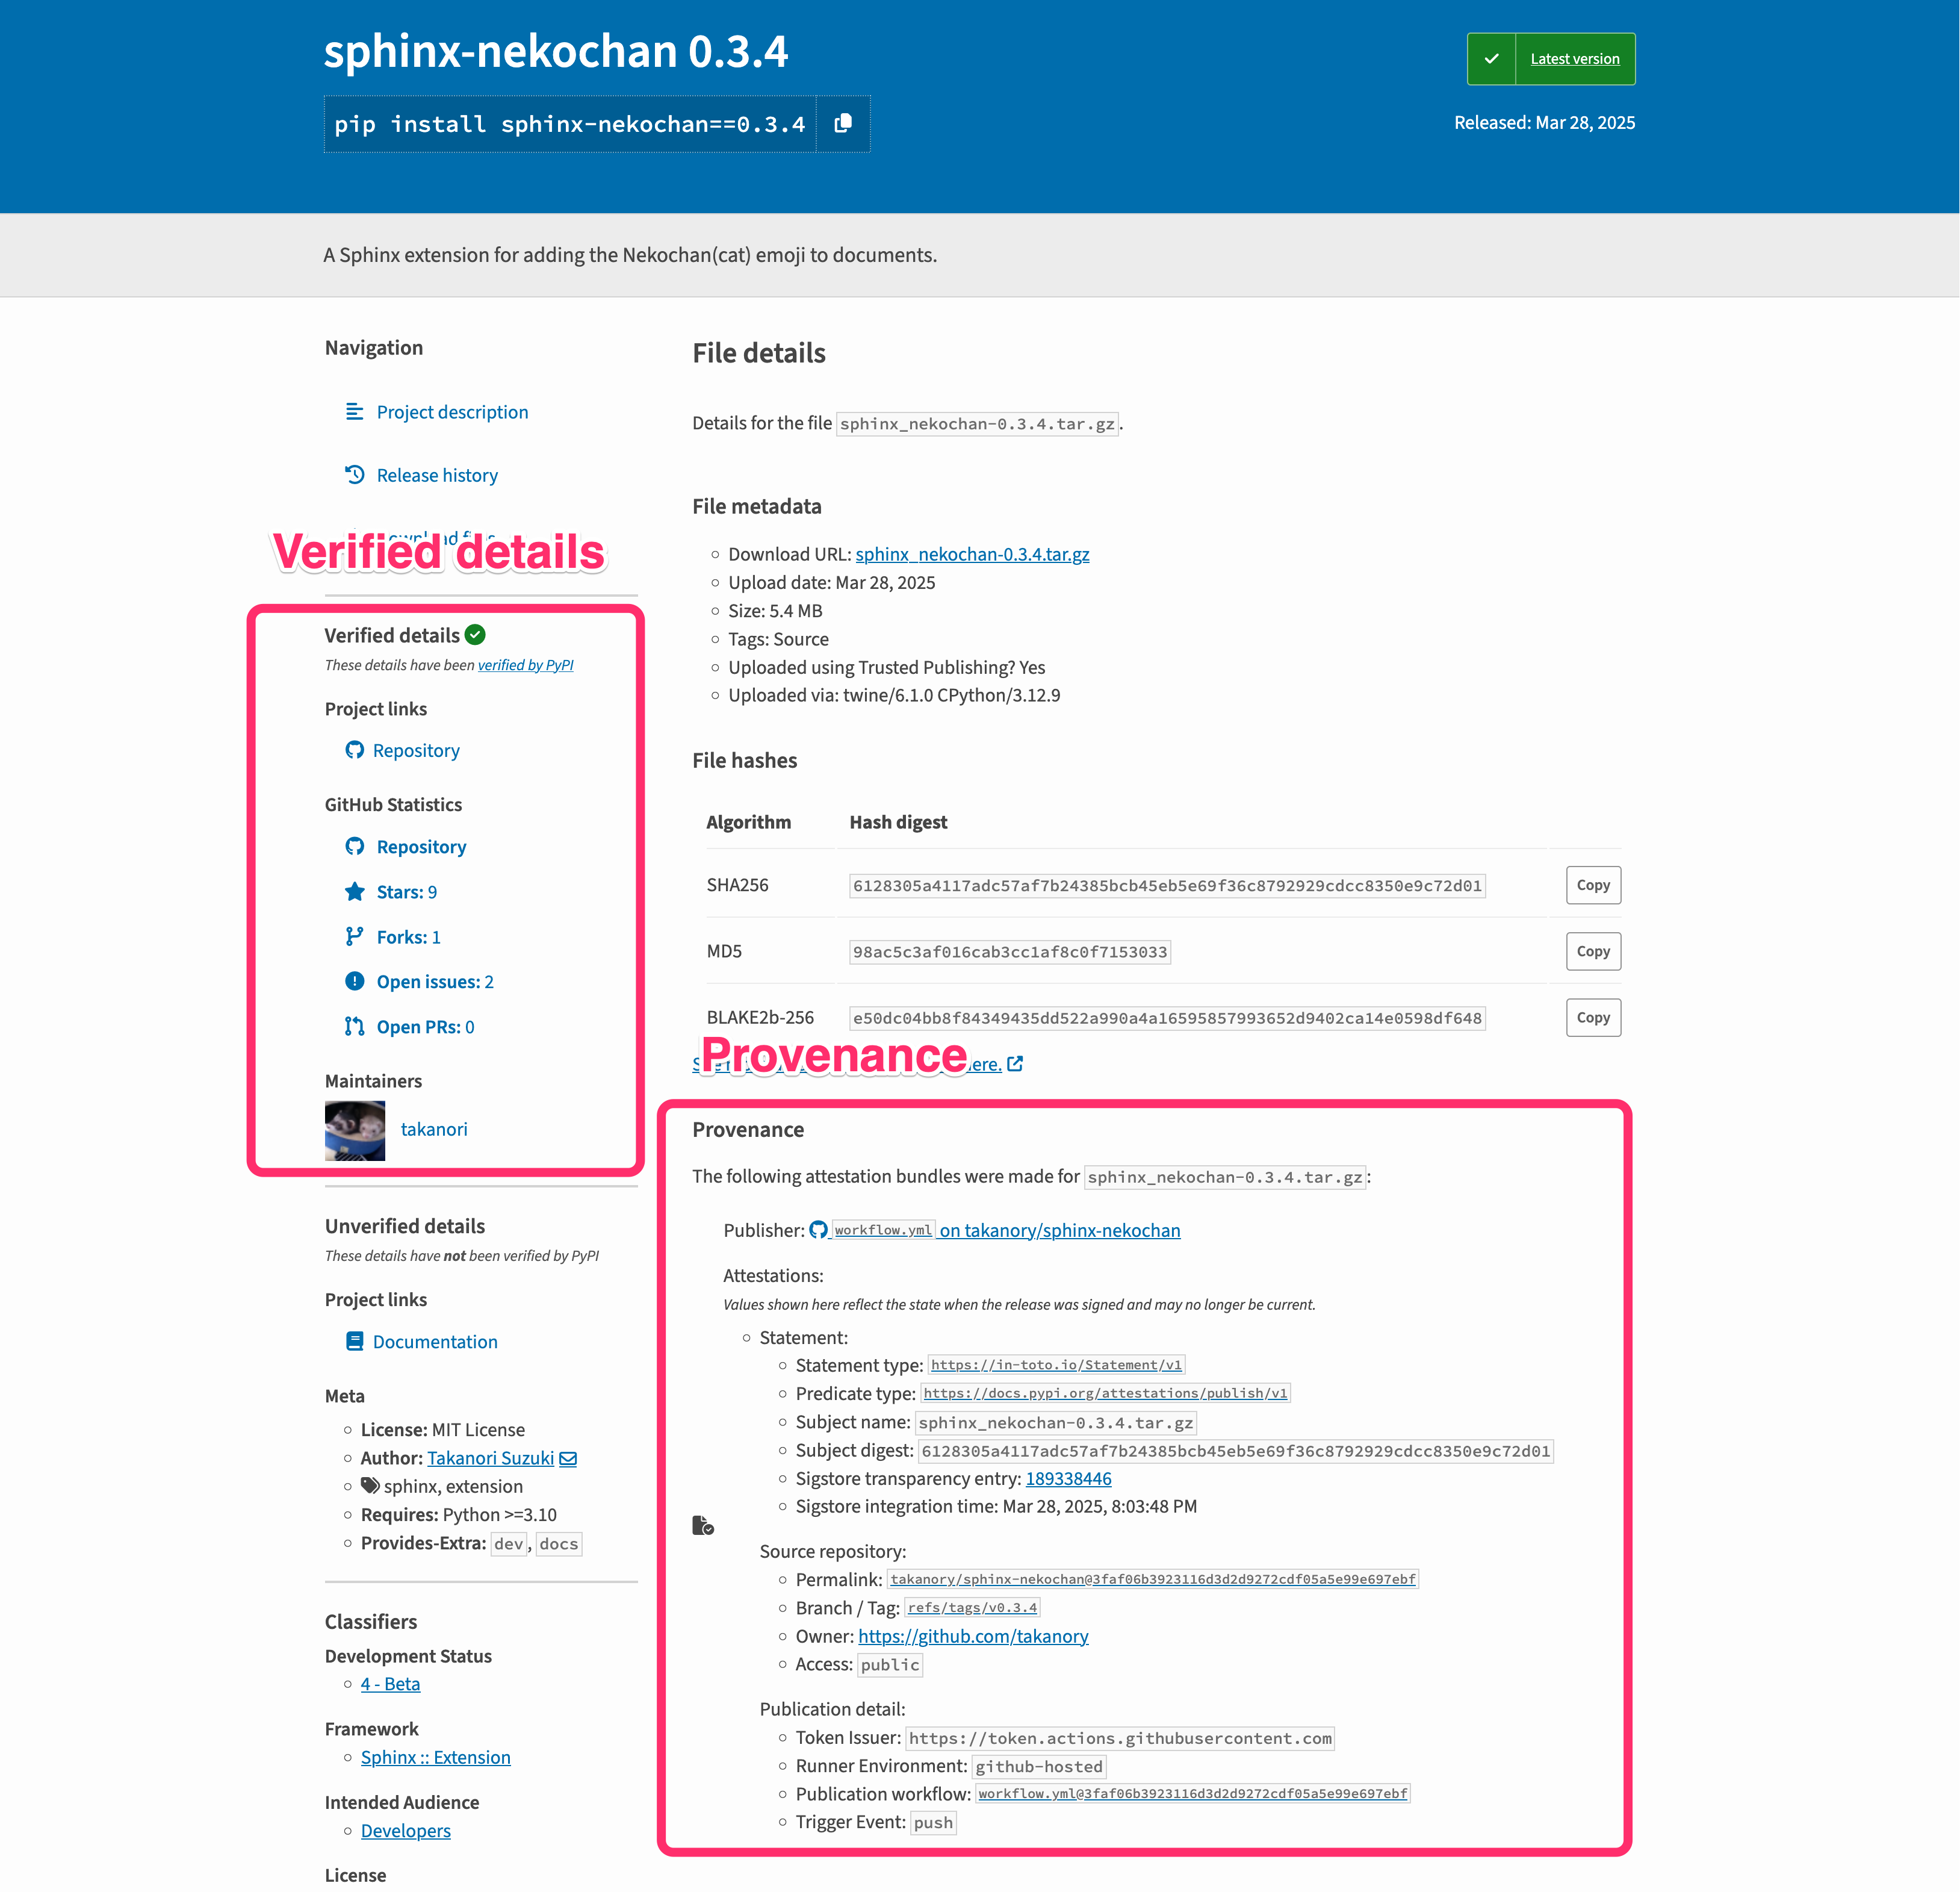Click the Documentation book icon
1960x1892 pixels.
354,1342
